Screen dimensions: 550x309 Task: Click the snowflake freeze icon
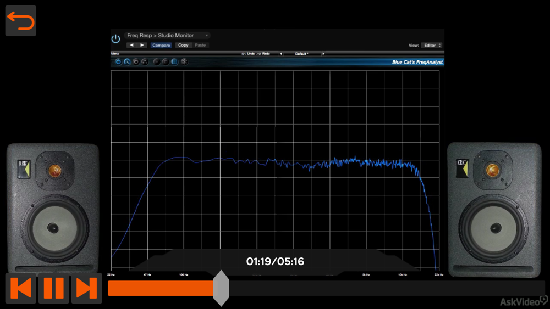(x=184, y=62)
